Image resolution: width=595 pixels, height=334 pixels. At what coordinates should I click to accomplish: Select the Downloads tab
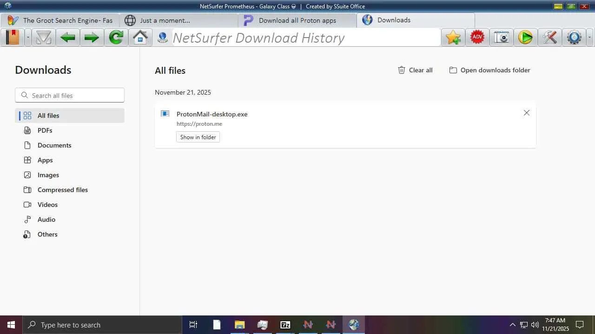(416, 20)
